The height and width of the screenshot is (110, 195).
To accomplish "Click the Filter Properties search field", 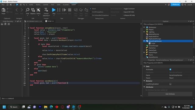I will (168, 63).
